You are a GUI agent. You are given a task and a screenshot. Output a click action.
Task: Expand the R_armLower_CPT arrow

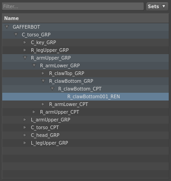point(43,104)
